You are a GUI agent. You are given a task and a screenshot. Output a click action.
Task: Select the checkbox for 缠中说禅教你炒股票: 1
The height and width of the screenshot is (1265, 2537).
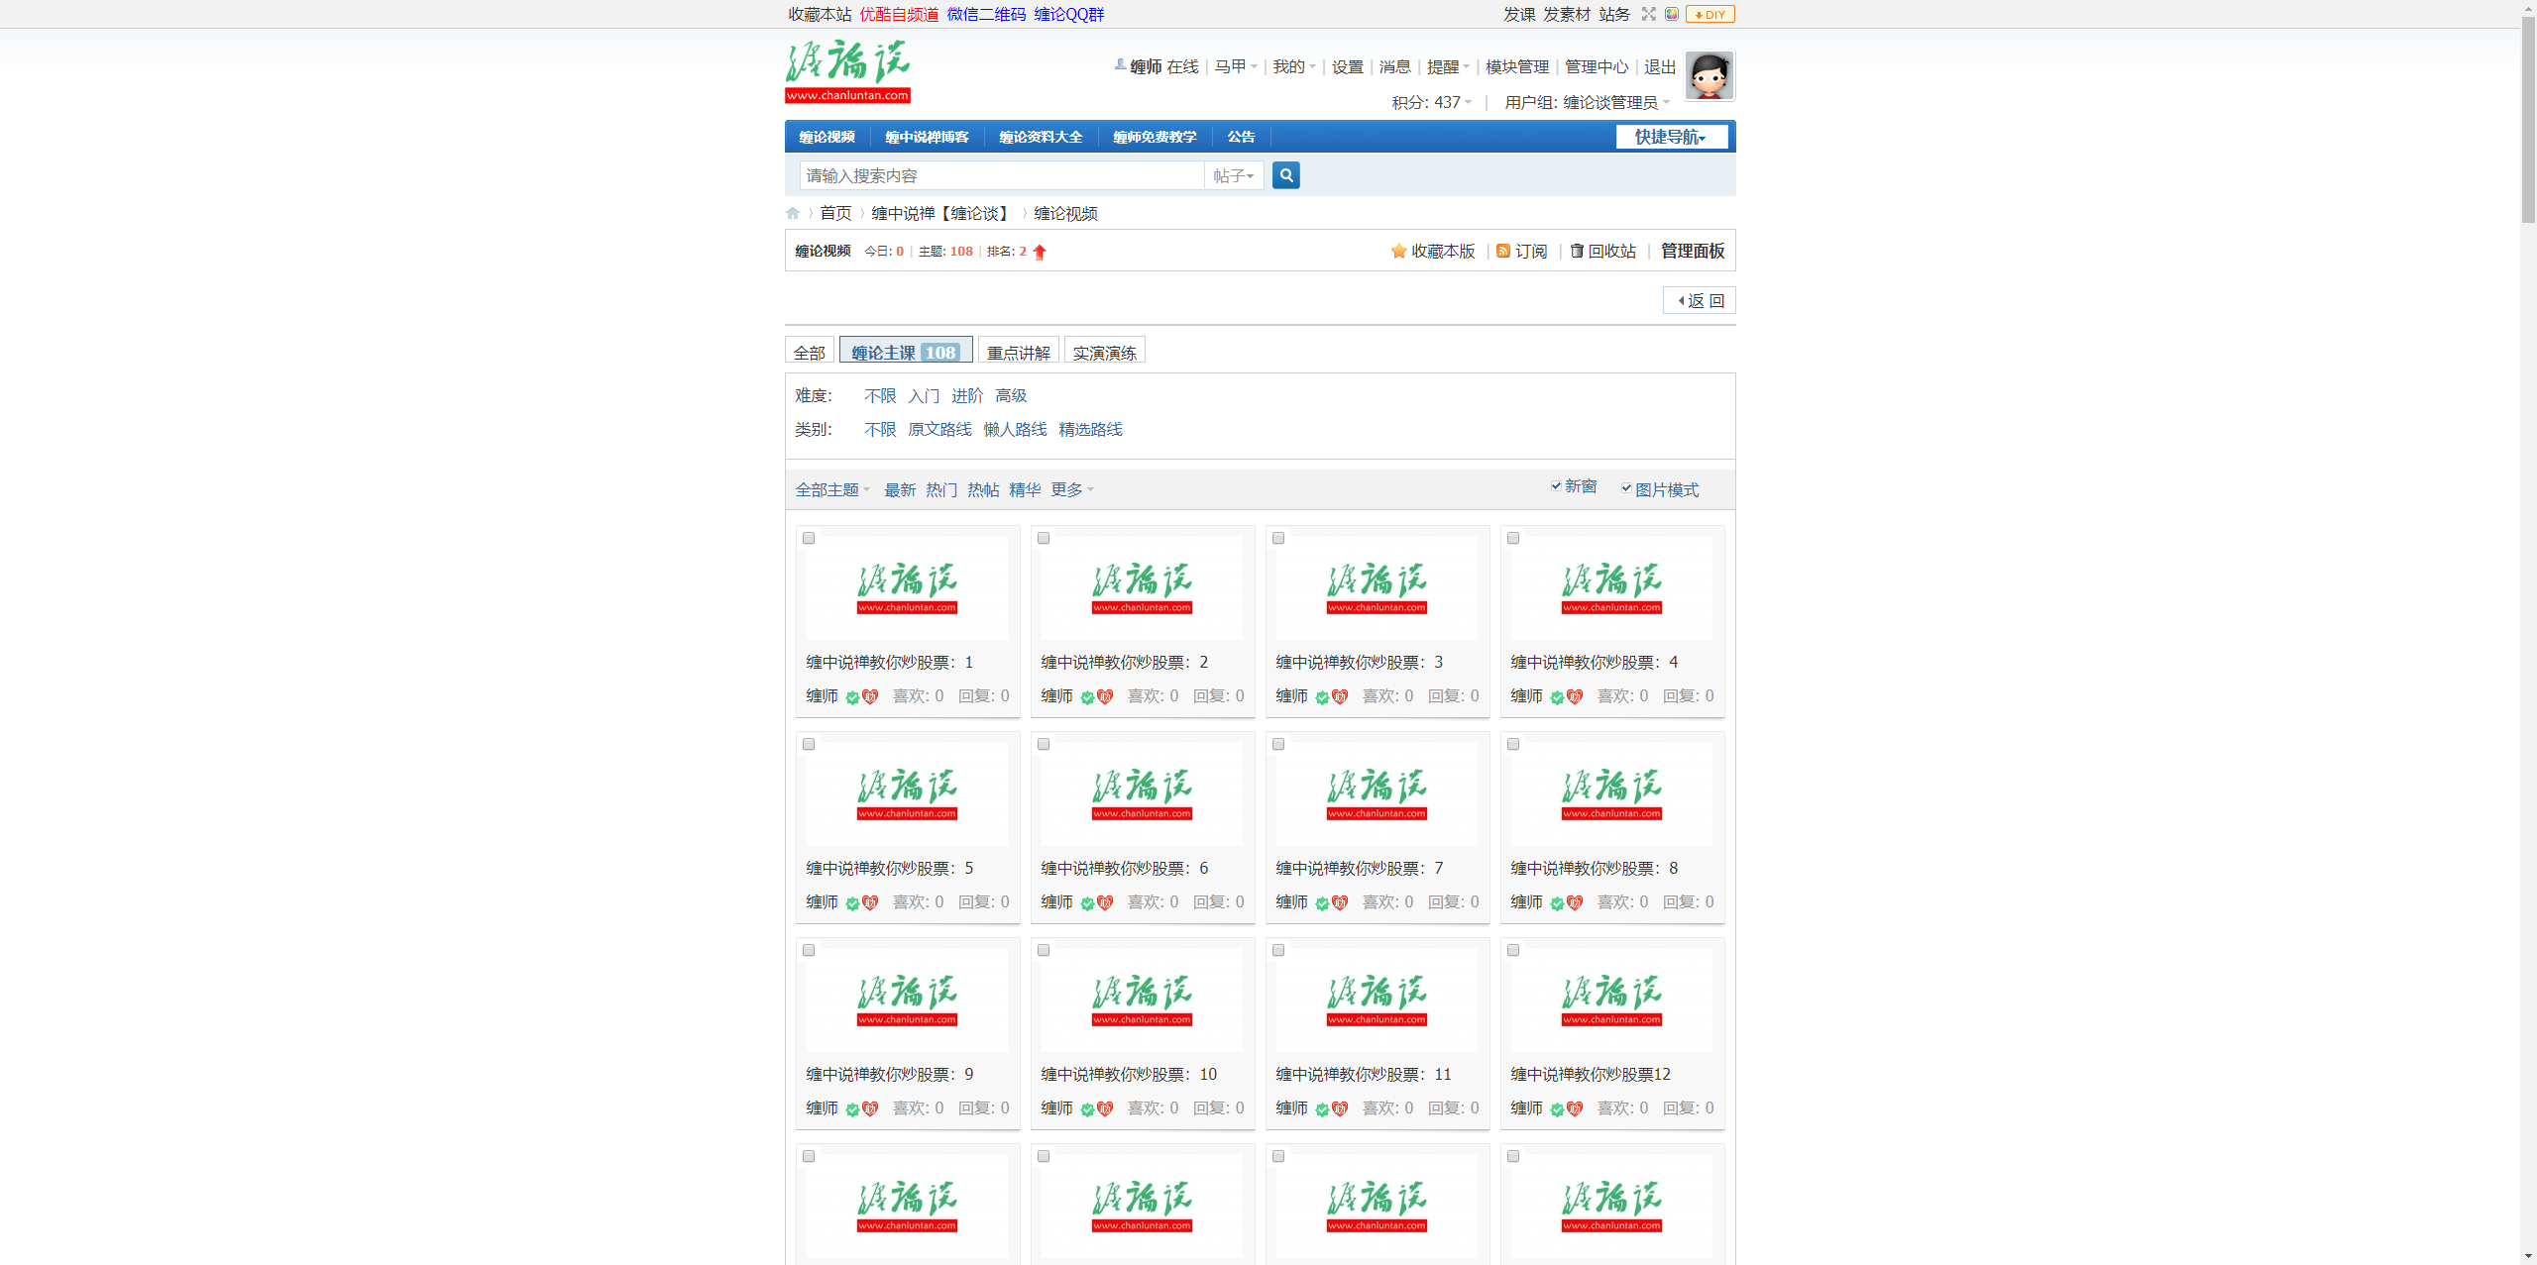pyautogui.click(x=808, y=538)
